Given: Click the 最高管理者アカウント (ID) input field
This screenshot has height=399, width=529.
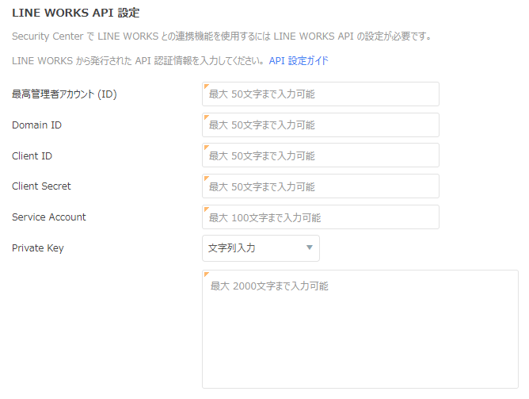Looking at the screenshot, I should pos(320,94).
